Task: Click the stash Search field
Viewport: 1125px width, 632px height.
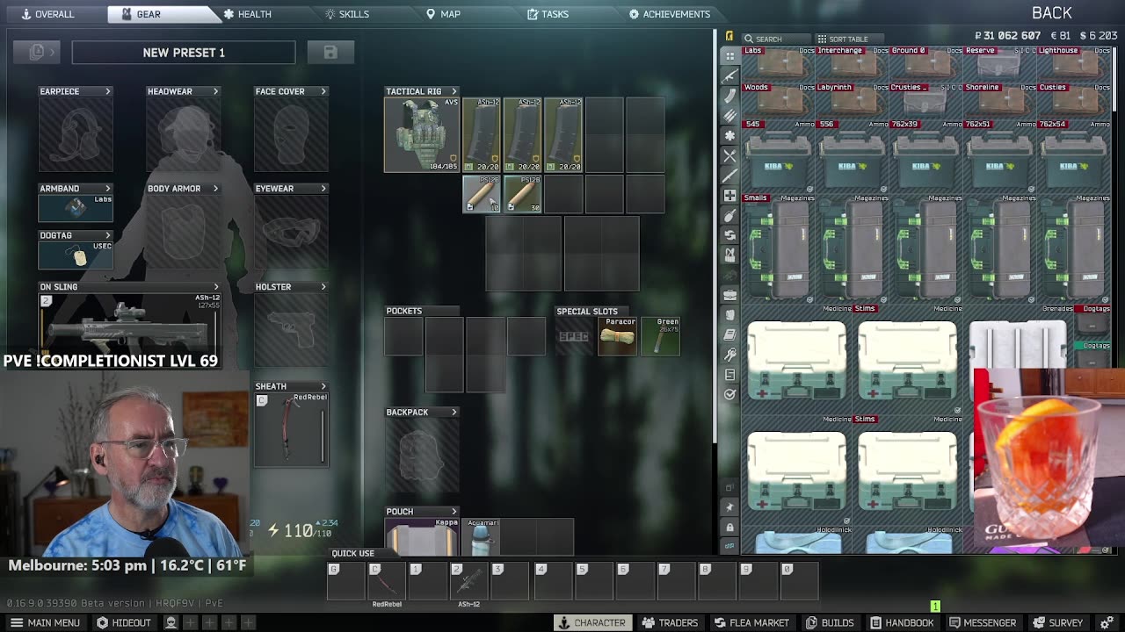Action: click(x=775, y=39)
